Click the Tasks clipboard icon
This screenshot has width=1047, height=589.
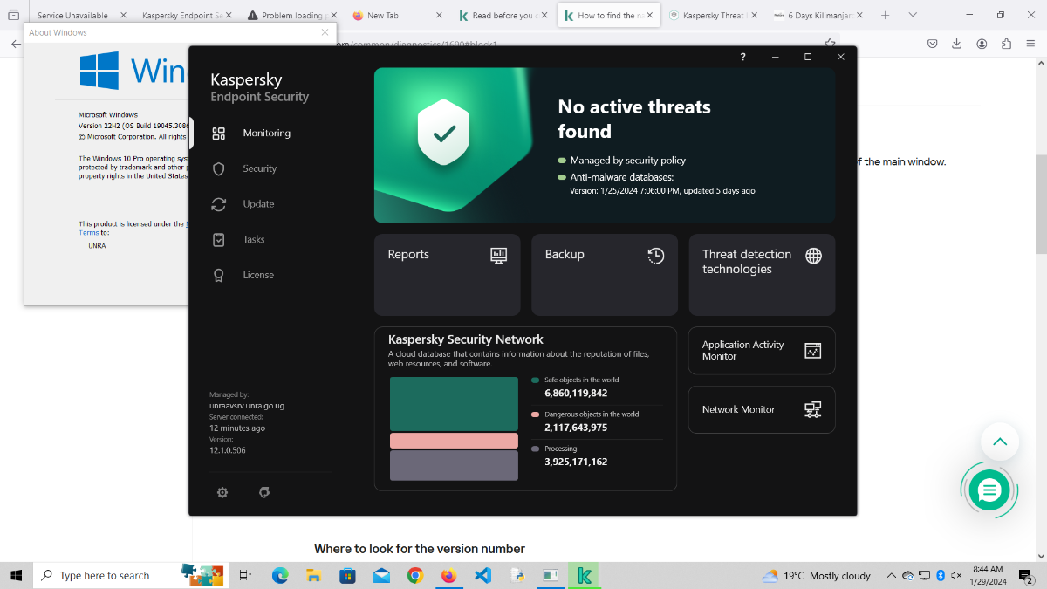219,239
